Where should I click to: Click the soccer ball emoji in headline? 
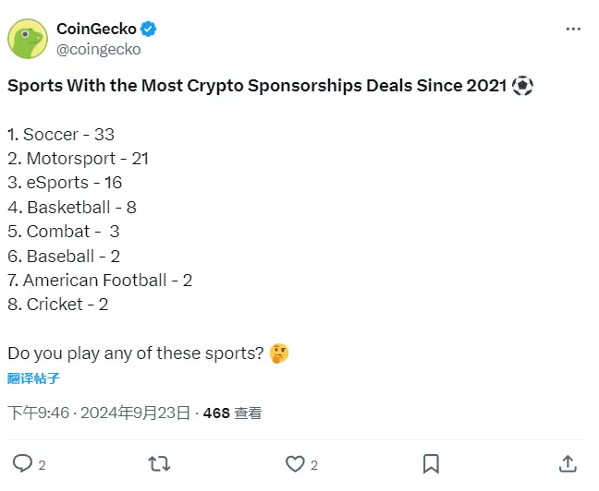click(x=522, y=86)
